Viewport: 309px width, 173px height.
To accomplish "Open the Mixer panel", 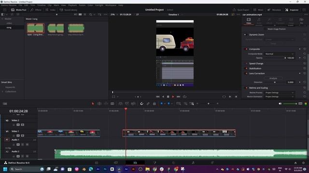I will tap(258, 10).
